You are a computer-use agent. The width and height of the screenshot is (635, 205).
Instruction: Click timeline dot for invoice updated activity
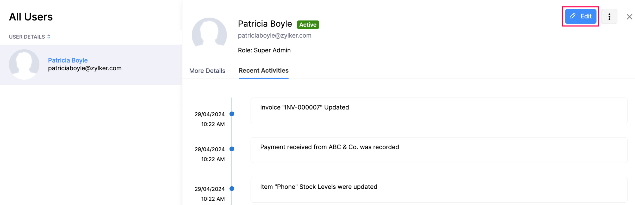click(232, 114)
